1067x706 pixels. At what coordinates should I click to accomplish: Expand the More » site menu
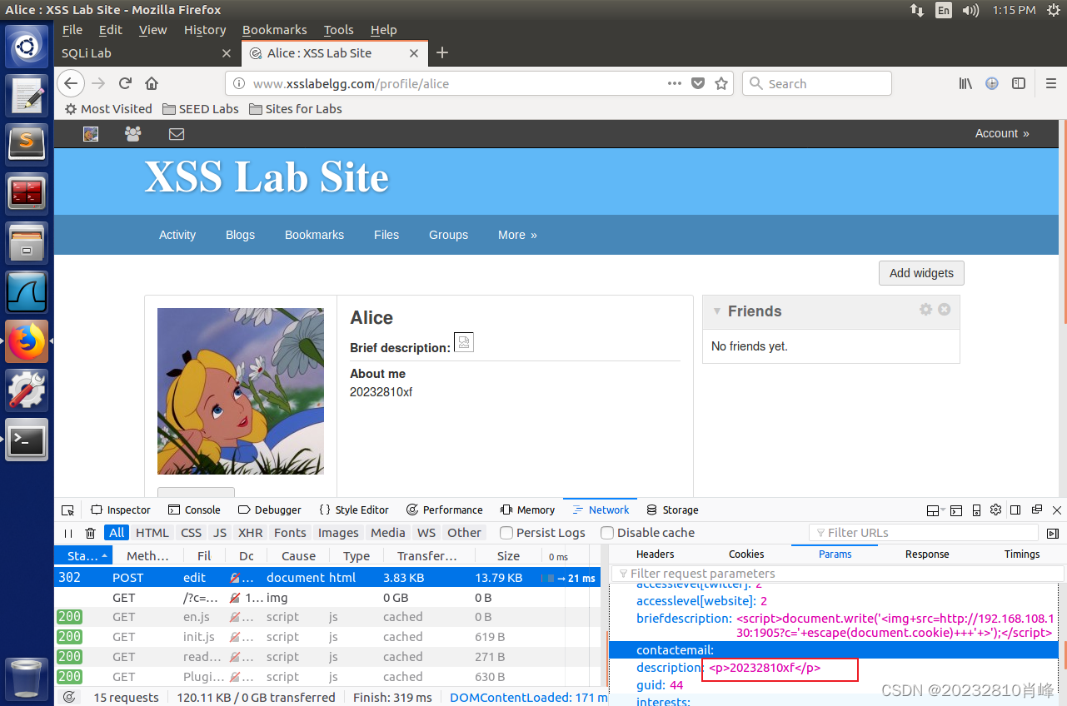click(517, 235)
